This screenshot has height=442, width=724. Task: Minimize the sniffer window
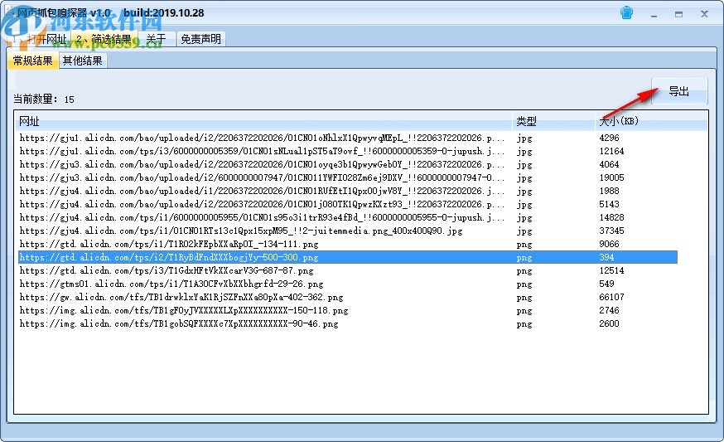pyautogui.click(x=654, y=15)
